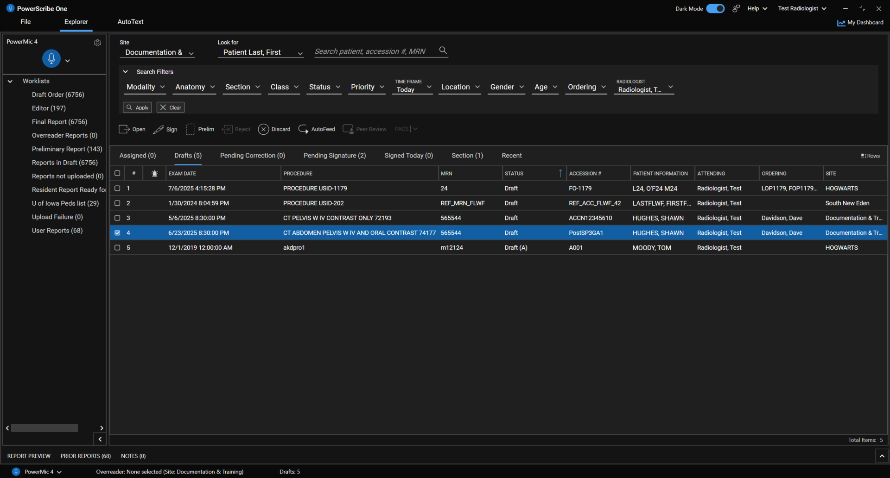Click the search magnifier icon
Image resolution: width=890 pixels, height=478 pixels.
tap(443, 50)
